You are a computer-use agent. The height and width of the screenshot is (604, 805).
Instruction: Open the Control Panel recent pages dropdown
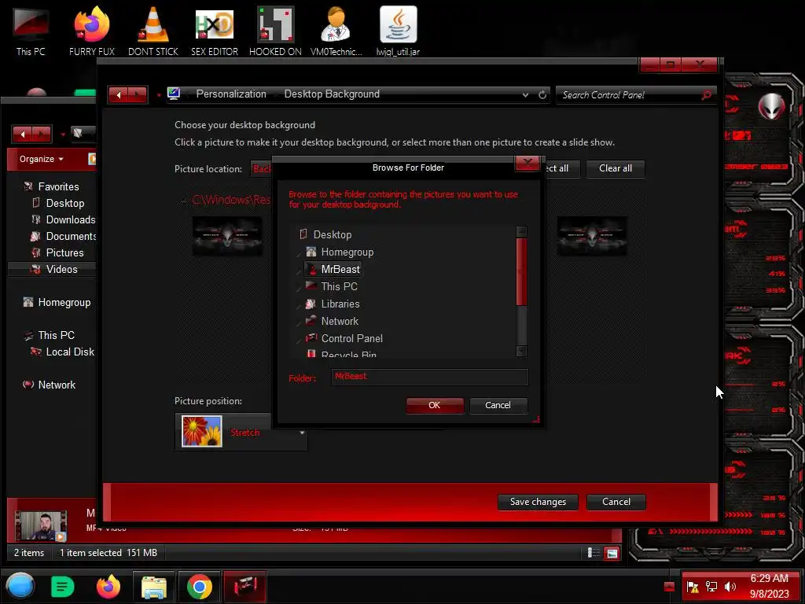(x=159, y=95)
